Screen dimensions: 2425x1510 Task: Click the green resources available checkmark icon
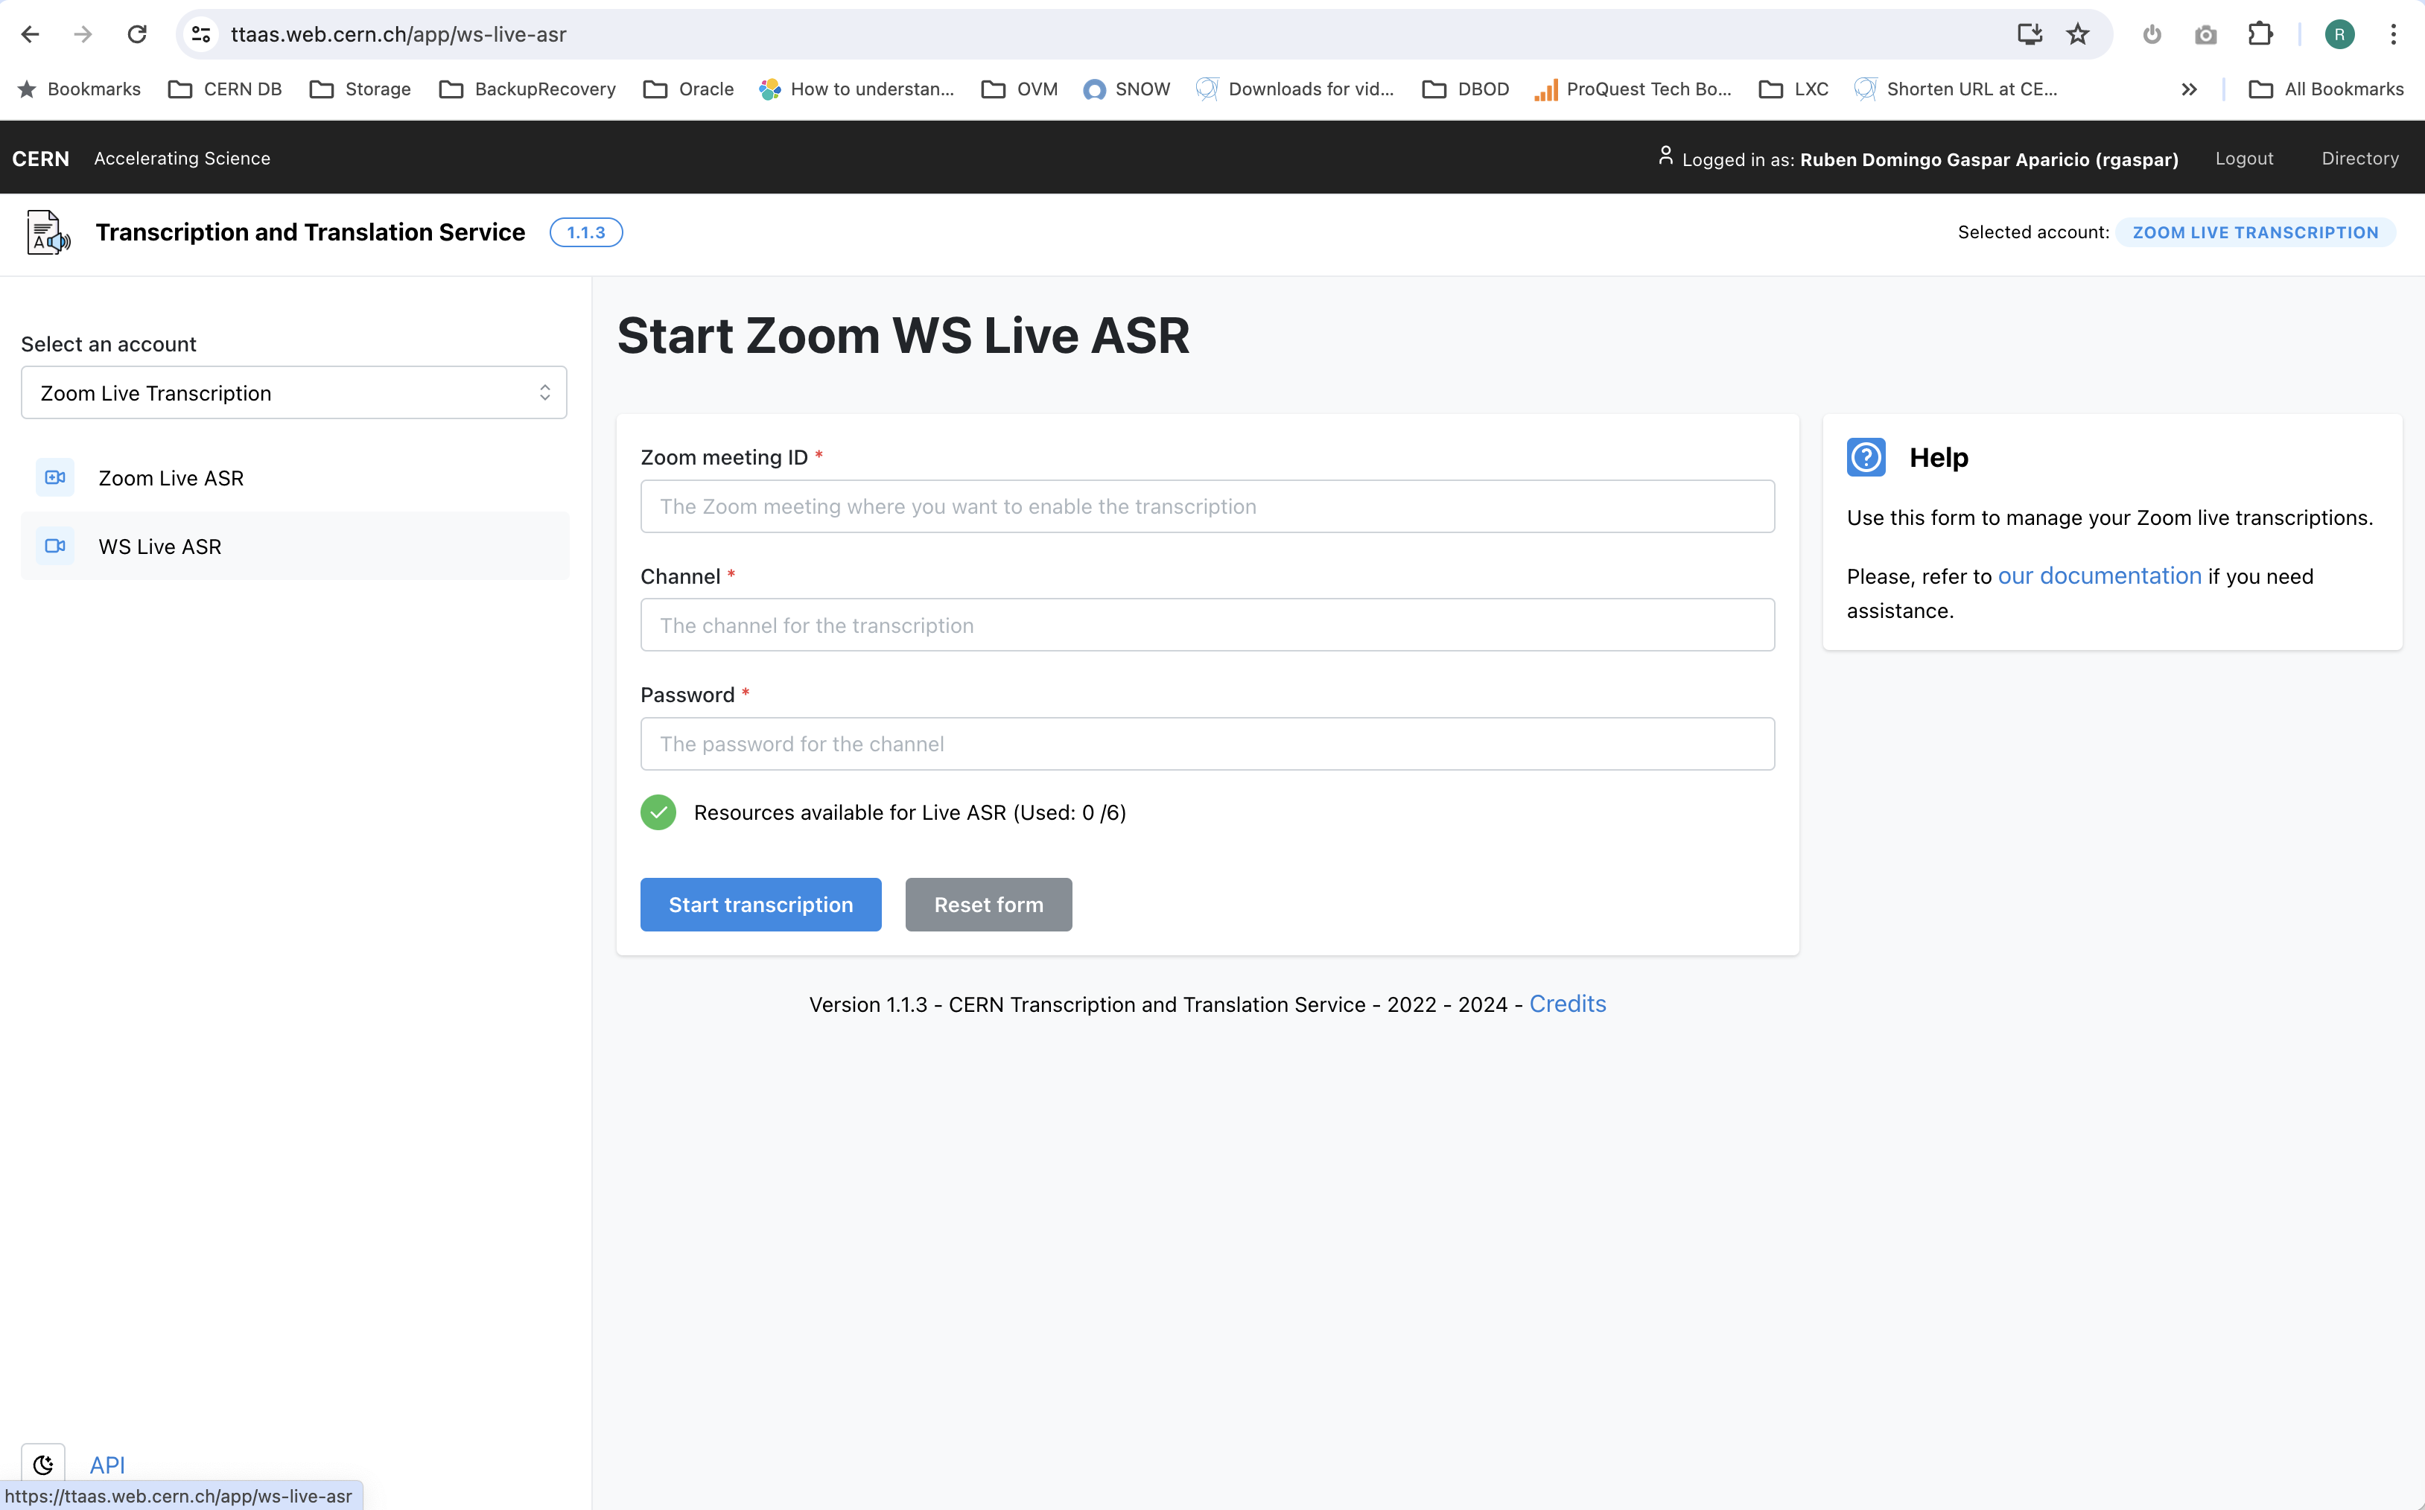pyautogui.click(x=658, y=812)
